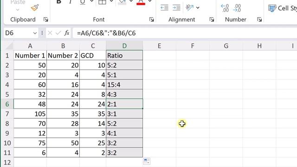Open the Clipboard pane launcher
Image resolution: width=297 pixels, height=167 pixels.
(x=45, y=19)
